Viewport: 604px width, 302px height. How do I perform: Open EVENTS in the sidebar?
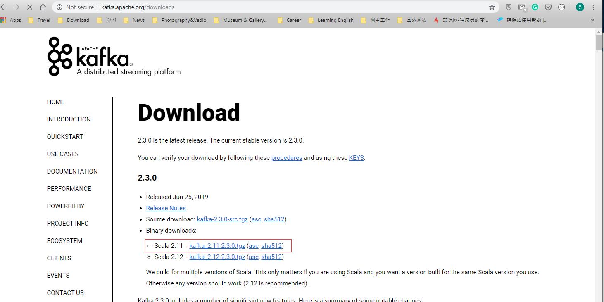pos(58,276)
